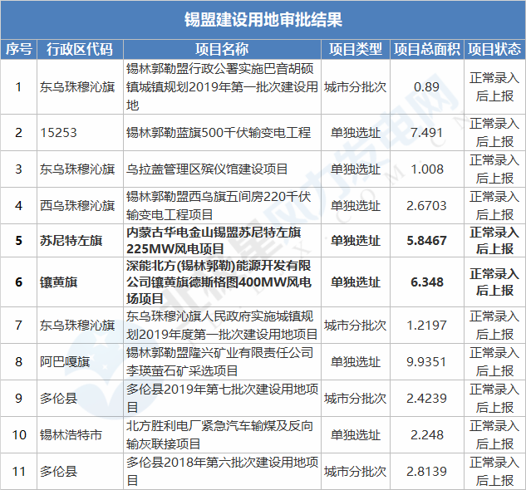526x490 pixels.
Task: Click the table title 锡盟建设用地审批结果
Action: pos(263,19)
